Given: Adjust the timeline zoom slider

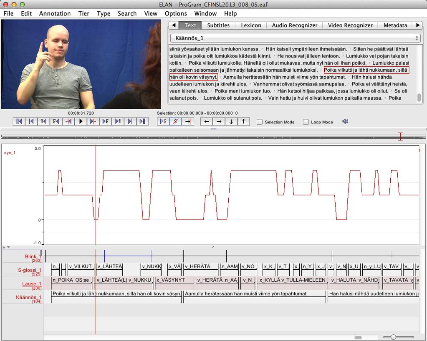Looking at the screenshot, I should pos(393,337).
